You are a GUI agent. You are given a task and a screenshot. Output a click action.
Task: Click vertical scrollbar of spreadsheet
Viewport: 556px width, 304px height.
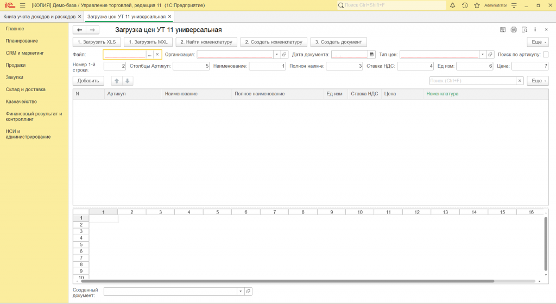tap(546, 243)
